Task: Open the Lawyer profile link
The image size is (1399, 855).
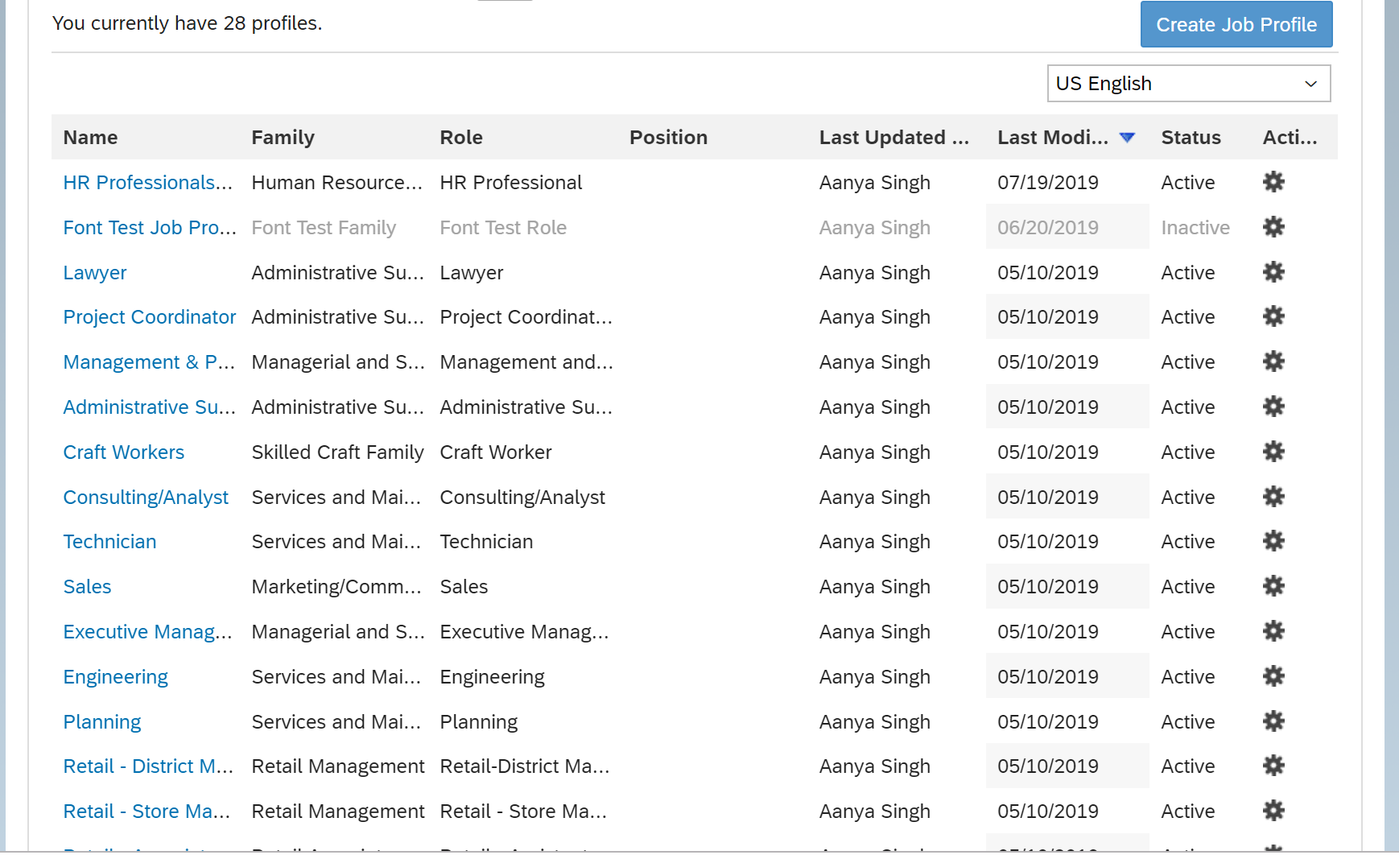Action: [95, 273]
